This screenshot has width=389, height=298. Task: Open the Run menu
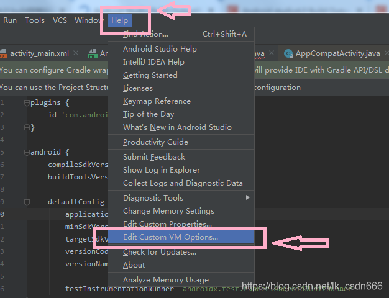click(x=10, y=20)
